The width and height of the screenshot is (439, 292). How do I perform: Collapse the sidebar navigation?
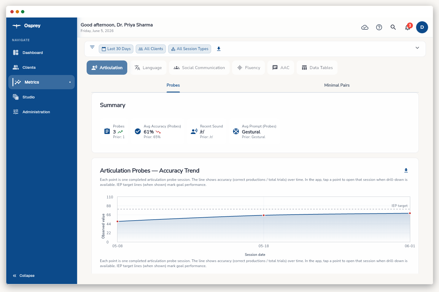pyautogui.click(x=24, y=276)
